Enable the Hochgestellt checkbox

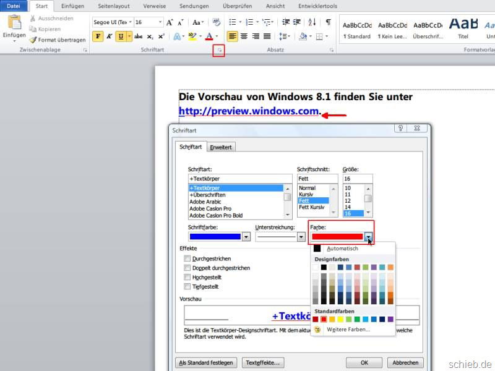pos(187,277)
